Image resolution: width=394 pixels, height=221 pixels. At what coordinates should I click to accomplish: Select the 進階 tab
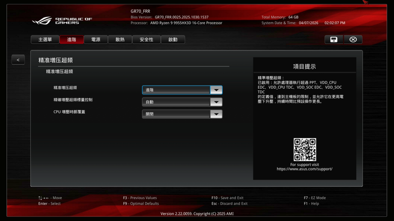coord(71,40)
